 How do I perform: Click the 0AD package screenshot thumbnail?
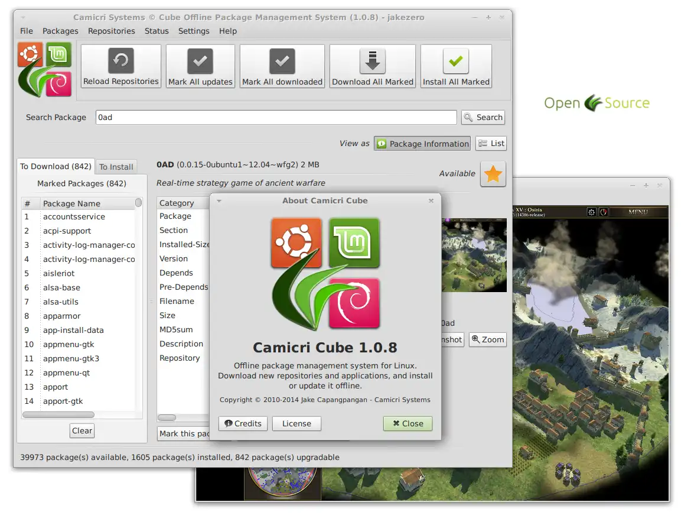(x=474, y=255)
